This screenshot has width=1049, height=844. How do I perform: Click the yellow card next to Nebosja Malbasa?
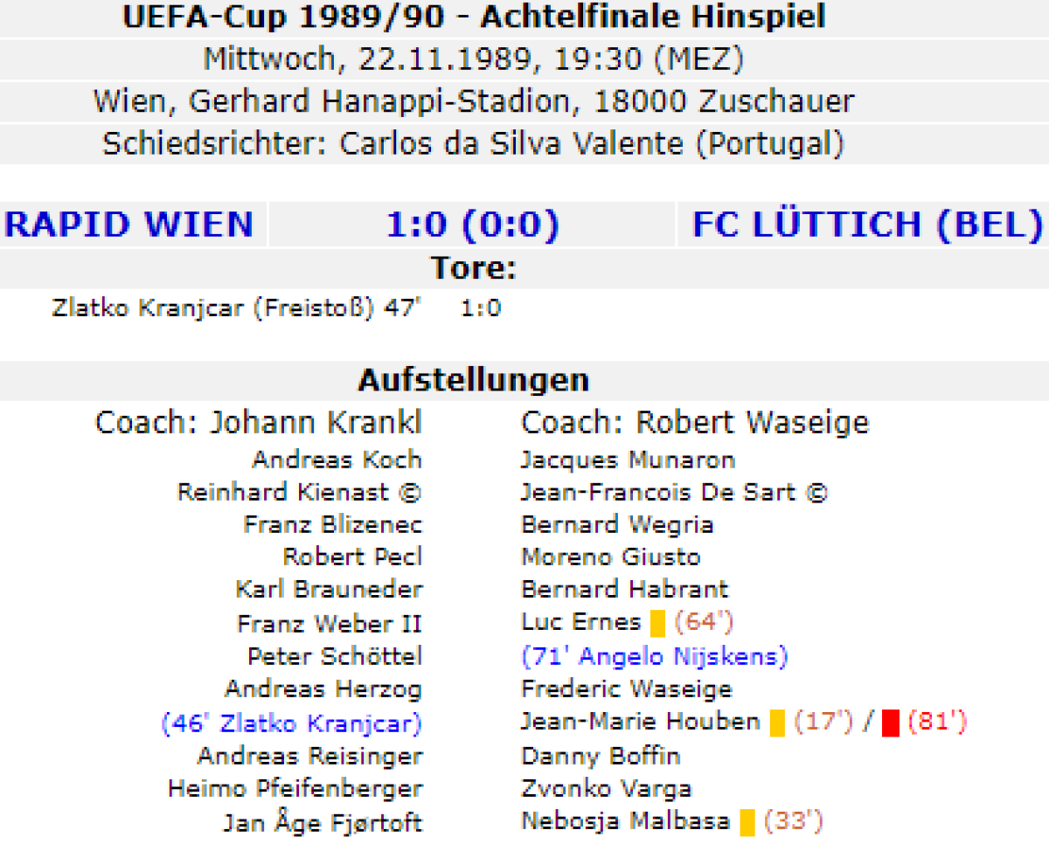pyautogui.click(x=747, y=822)
